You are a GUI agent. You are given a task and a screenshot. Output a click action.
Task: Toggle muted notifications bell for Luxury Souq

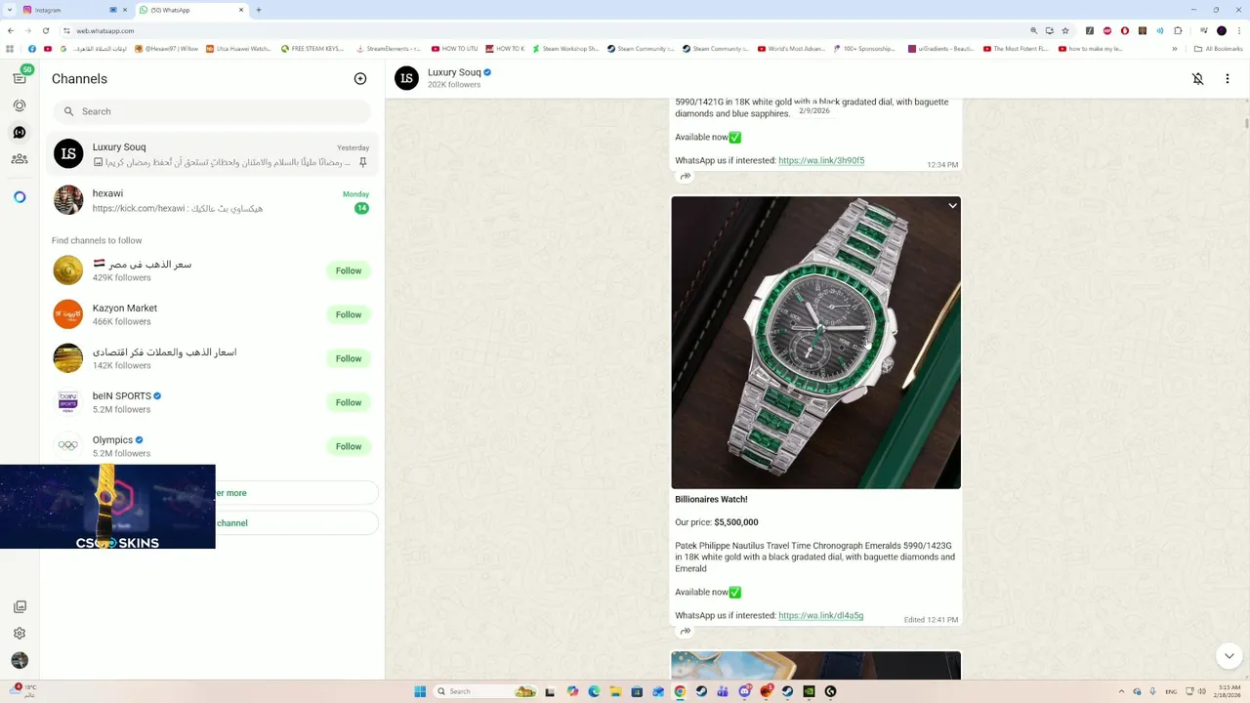coord(1198,79)
